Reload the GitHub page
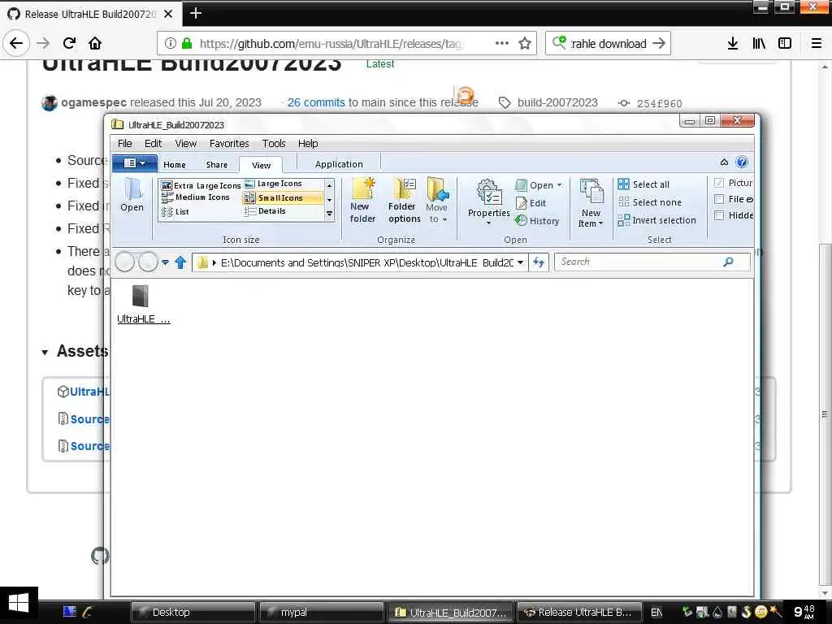 tap(69, 44)
